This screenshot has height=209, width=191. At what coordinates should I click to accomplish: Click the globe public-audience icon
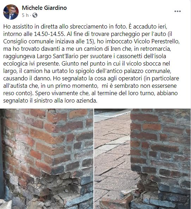[x=35, y=15]
